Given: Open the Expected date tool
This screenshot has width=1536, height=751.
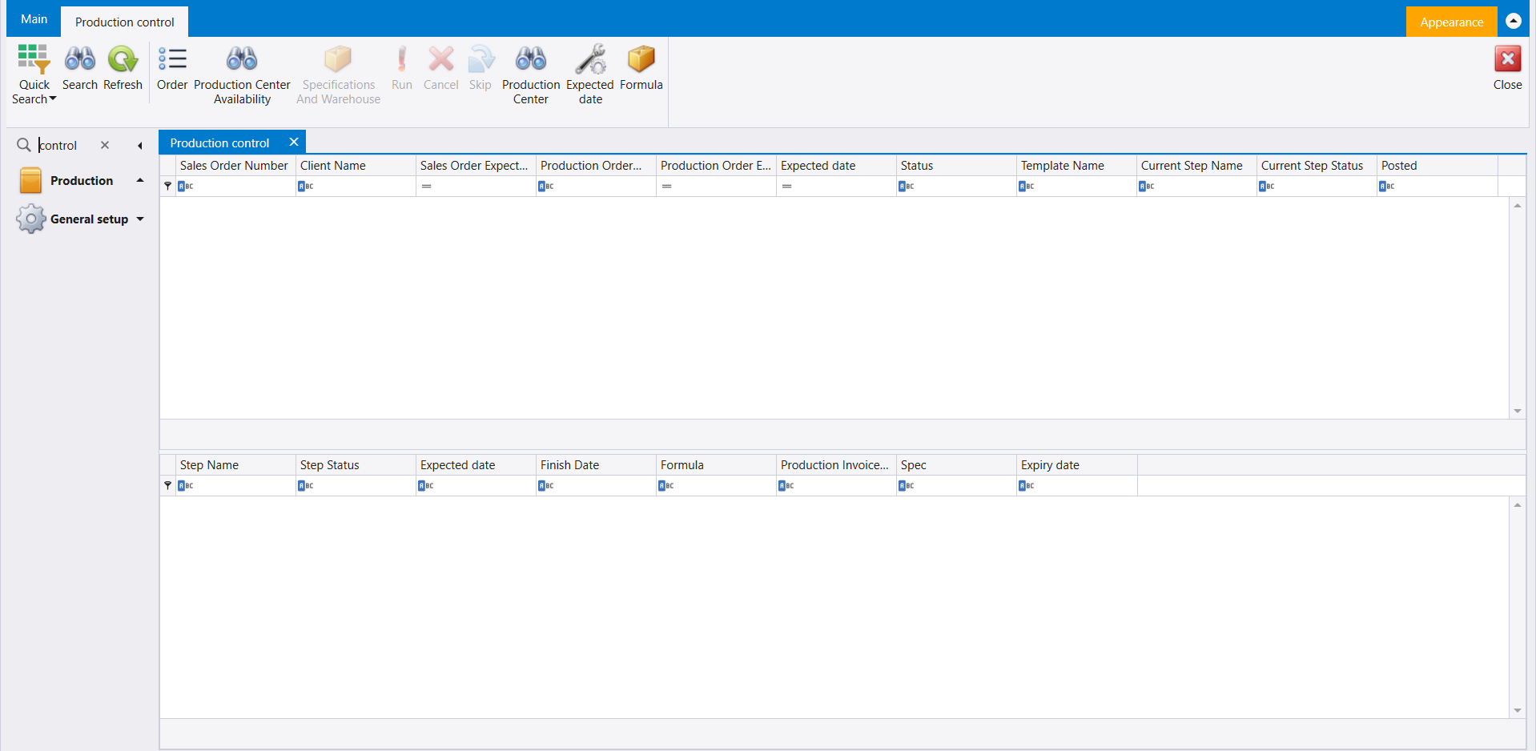Looking at the screenshot, I should pos(590,73).
